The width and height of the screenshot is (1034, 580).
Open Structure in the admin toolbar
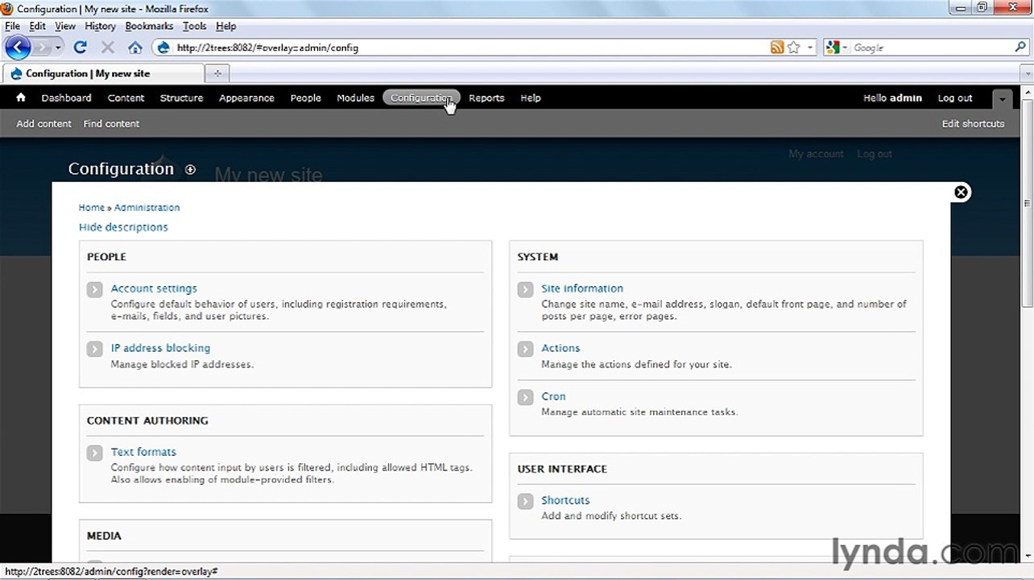pyautogui.click(x=181, y=97)
